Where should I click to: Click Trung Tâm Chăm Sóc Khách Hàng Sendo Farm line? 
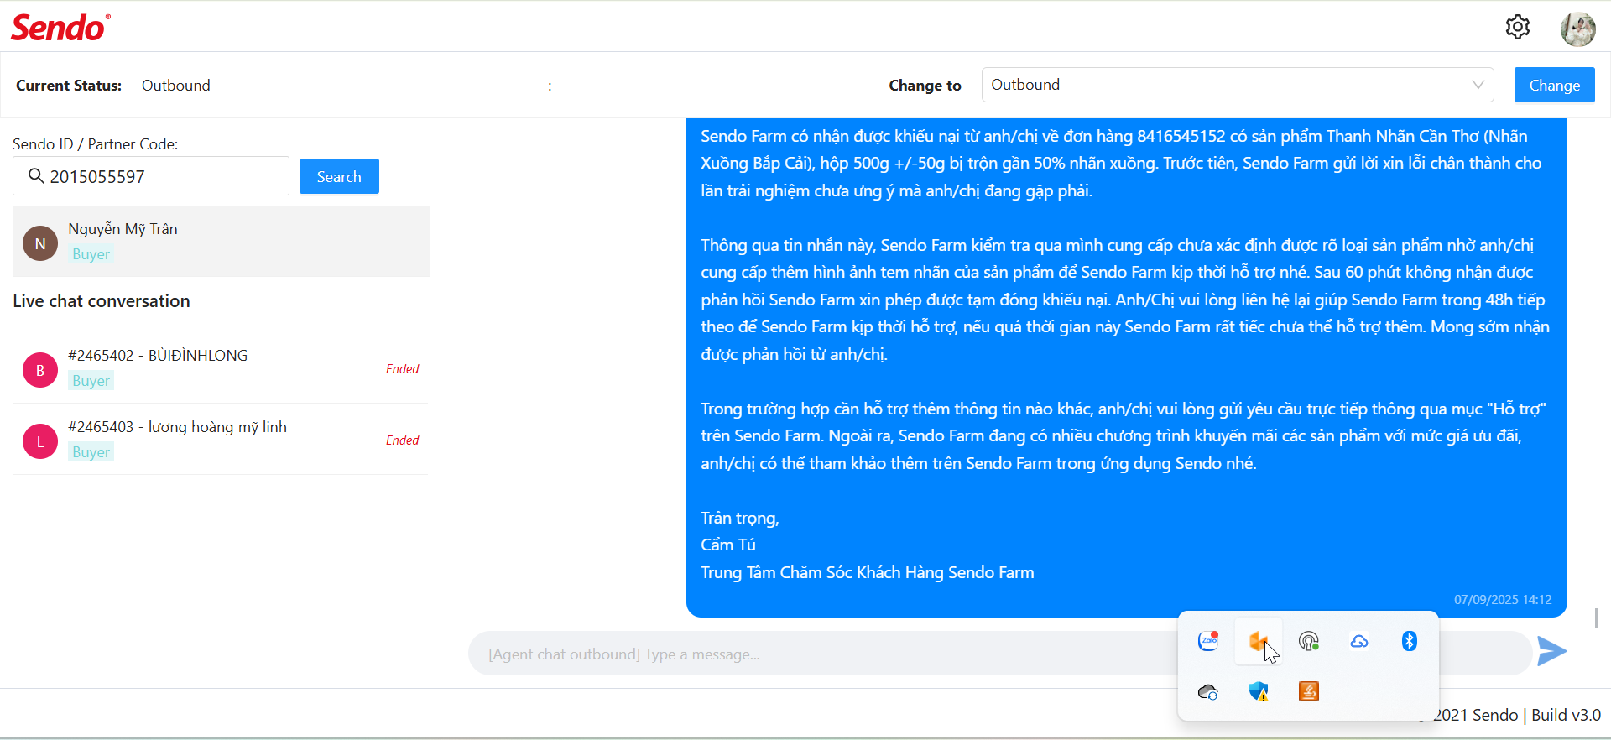[868, 572]
